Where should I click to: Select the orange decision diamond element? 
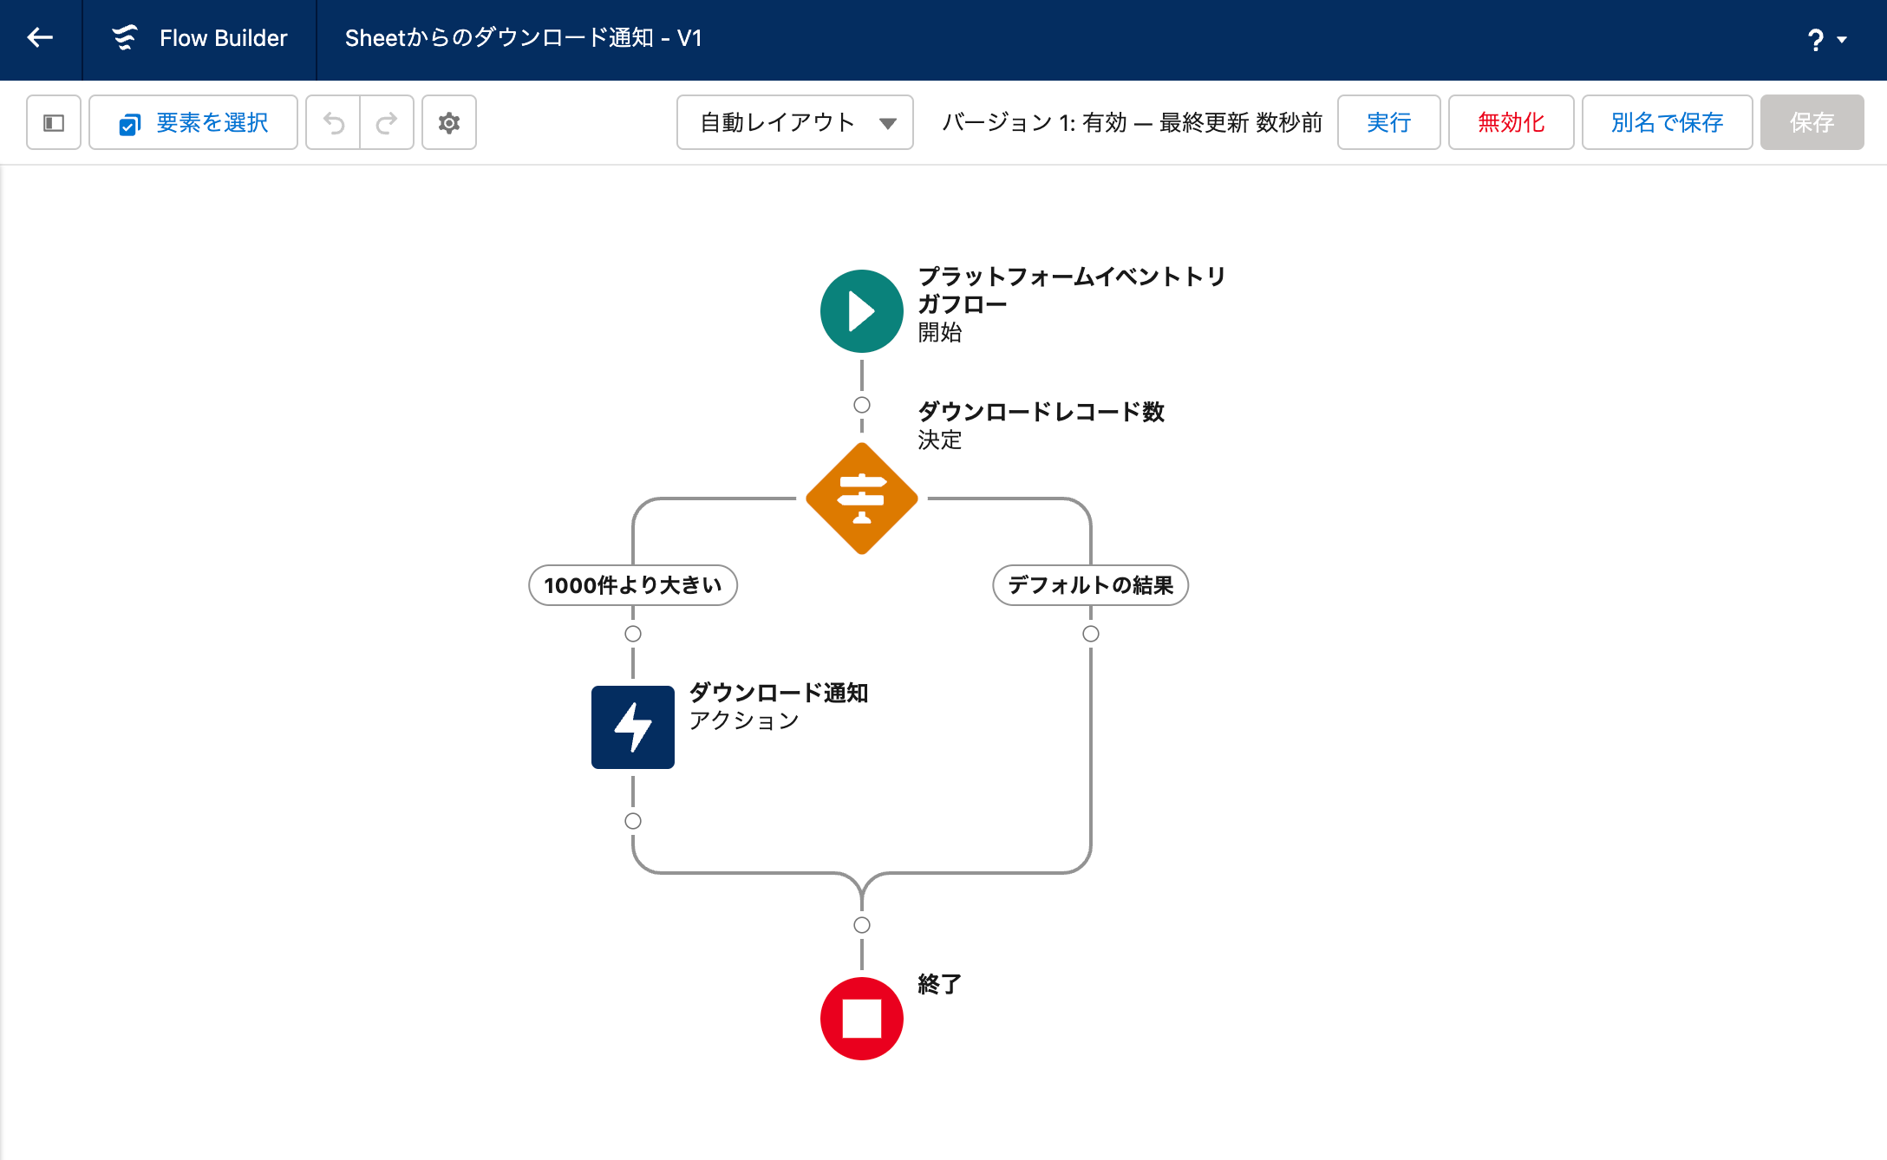[x=861, y=499]
